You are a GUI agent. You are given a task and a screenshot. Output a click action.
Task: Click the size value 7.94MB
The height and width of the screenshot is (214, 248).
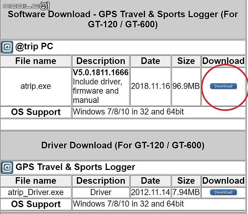tap(186, 192)
